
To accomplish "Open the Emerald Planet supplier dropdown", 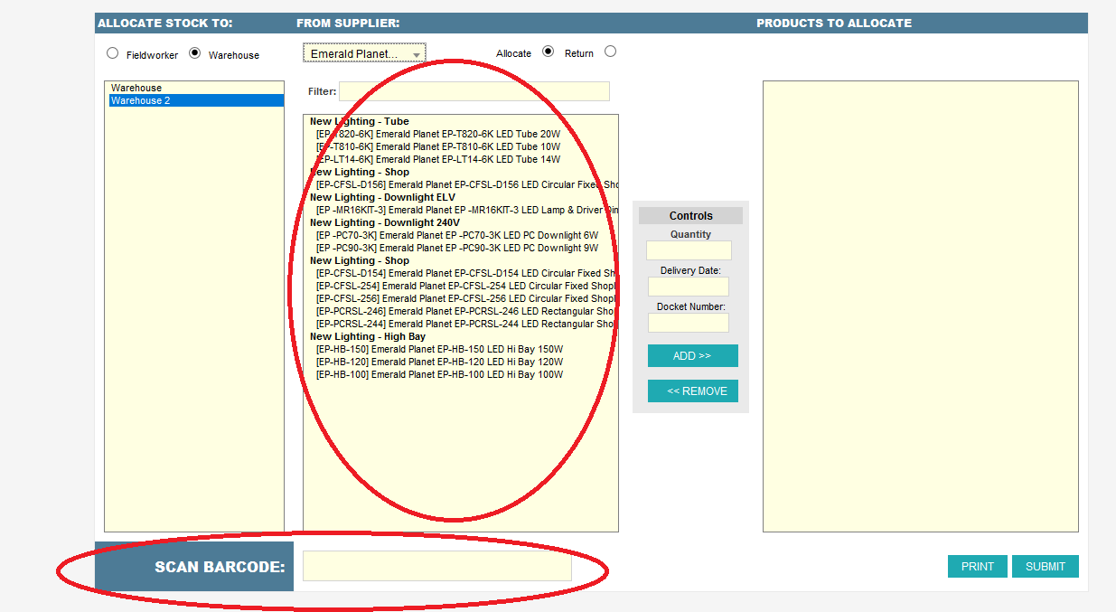I will (x=364, y=54).
